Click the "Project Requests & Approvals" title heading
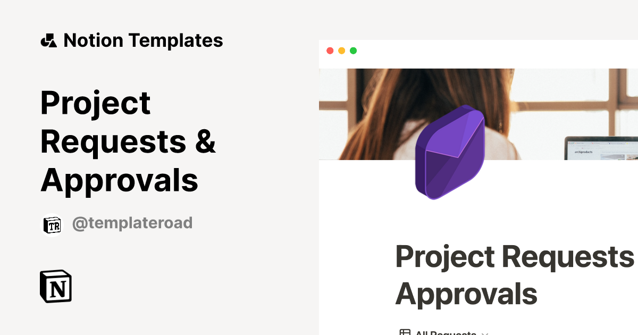The height and width of the screenshot is (335, 638). coord(128,141)
